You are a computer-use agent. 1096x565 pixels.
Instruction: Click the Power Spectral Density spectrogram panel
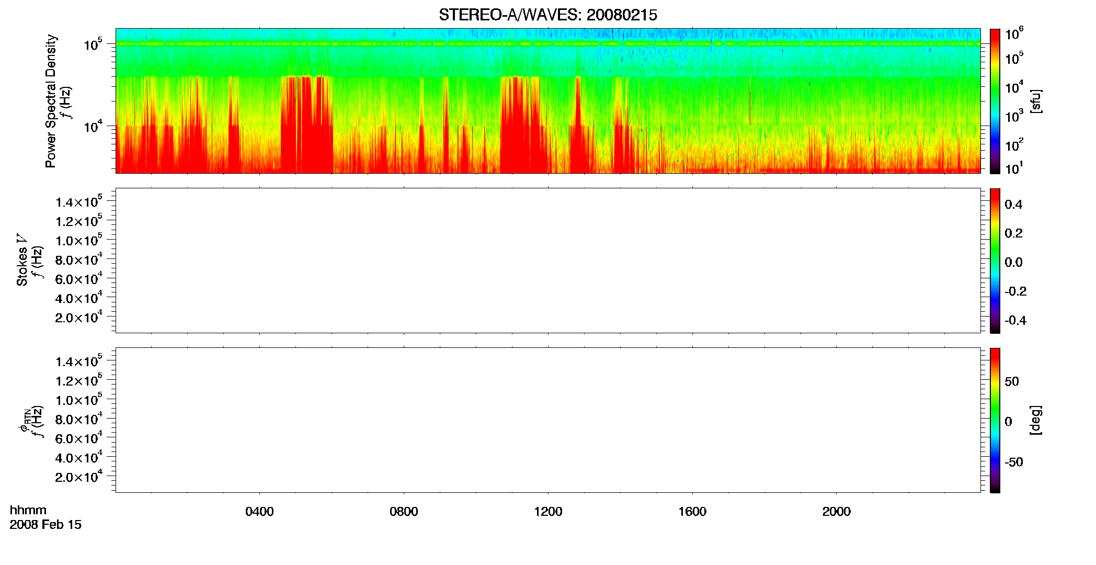pos(547,100)
